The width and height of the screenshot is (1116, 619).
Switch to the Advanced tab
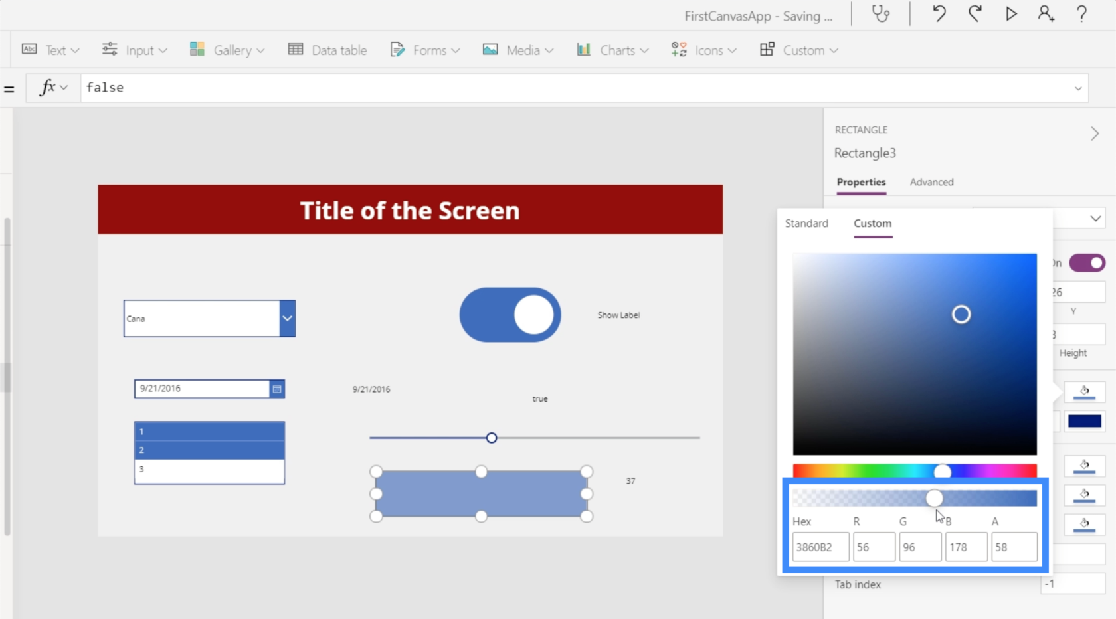pos(931,182)
